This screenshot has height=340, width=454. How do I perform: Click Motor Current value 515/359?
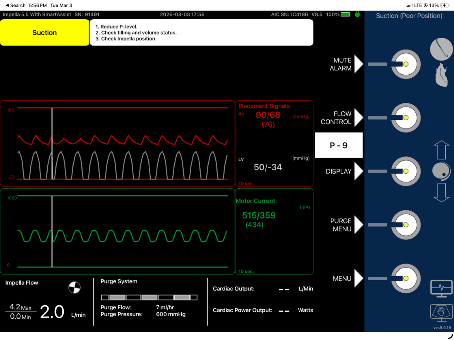259,215
